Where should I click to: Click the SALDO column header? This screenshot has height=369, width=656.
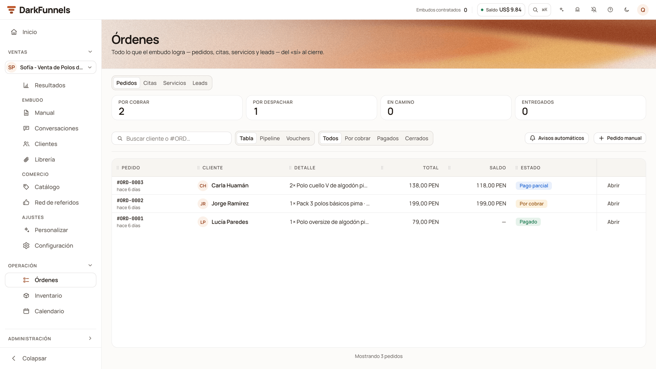pos(498,168)
